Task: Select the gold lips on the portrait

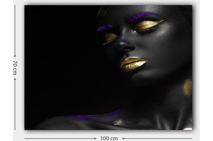Action: tap(132, 64)
